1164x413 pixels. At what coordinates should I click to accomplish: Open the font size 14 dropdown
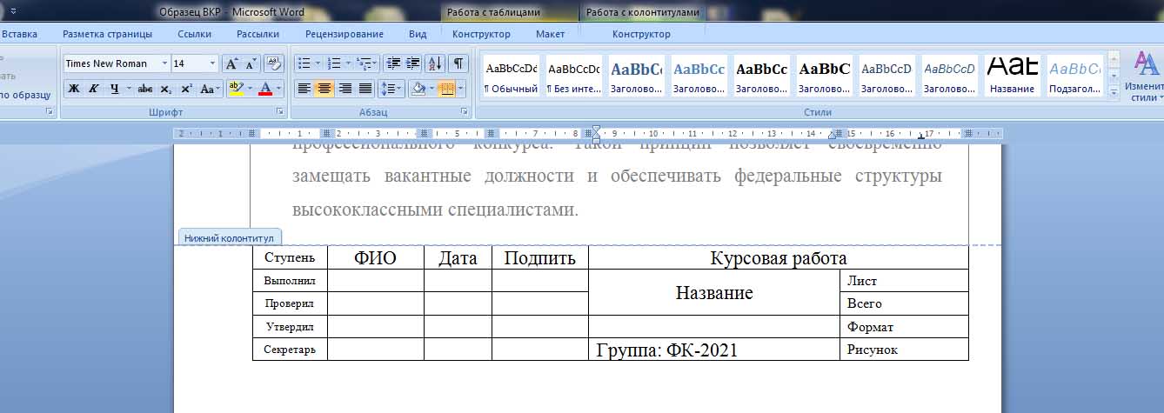pos(212,63)
